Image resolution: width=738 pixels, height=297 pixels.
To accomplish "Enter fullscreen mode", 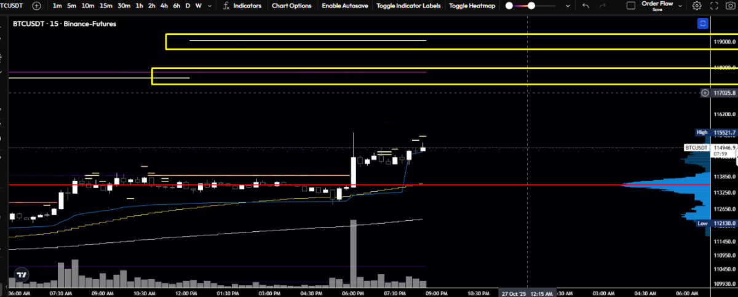I will tap(713, 6).
